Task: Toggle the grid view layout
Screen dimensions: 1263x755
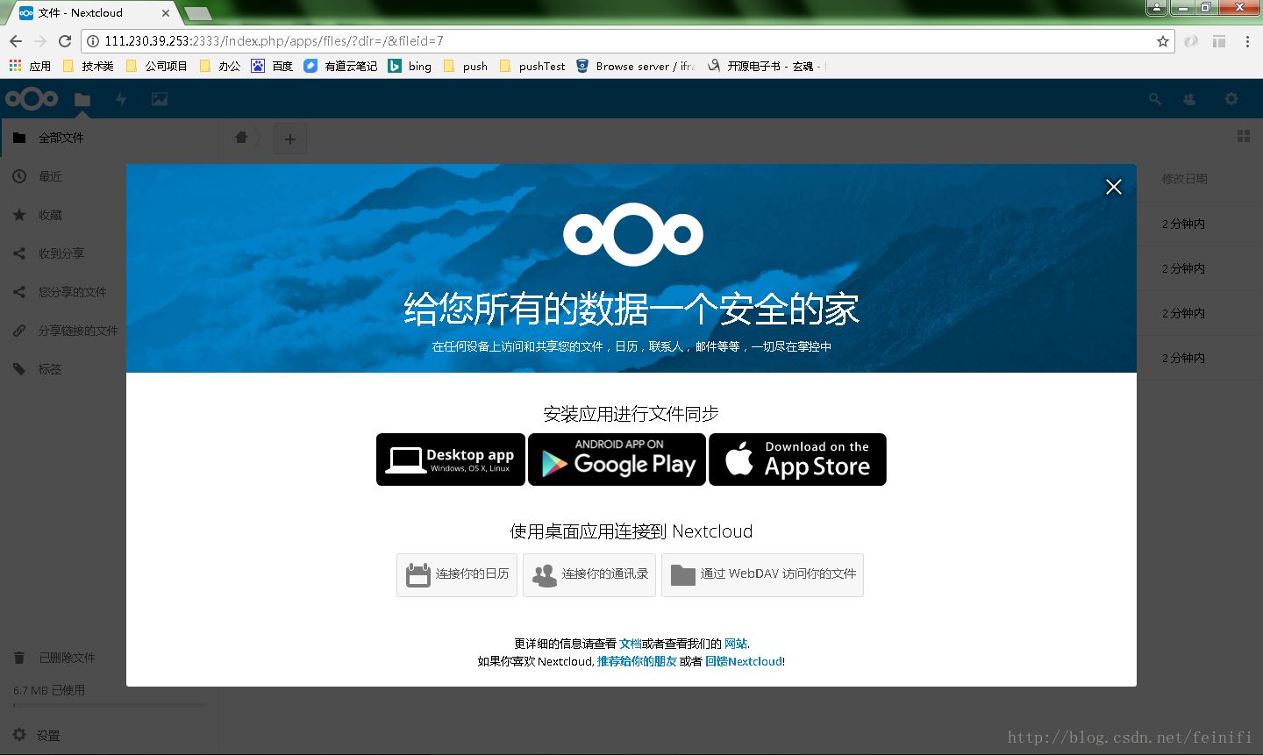Action: point(1243,136)
